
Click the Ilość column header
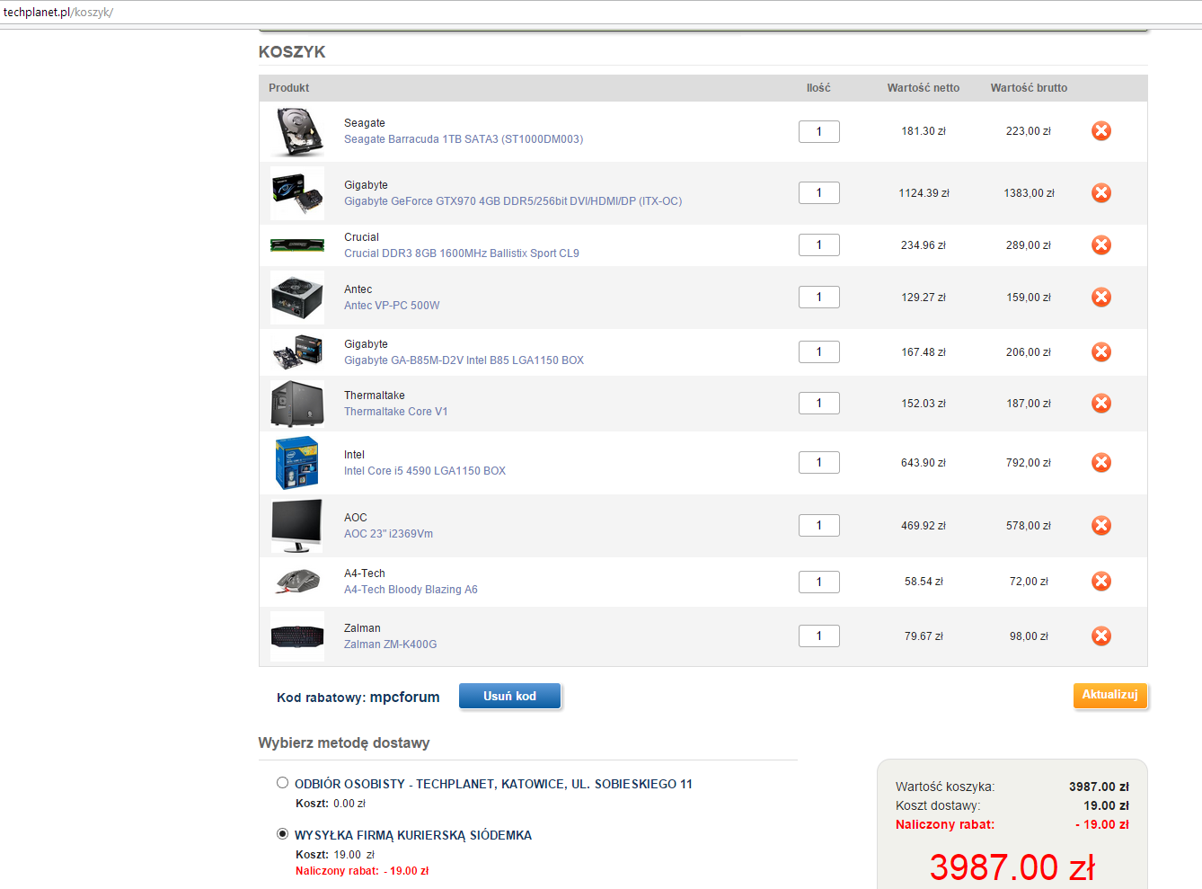818,88
